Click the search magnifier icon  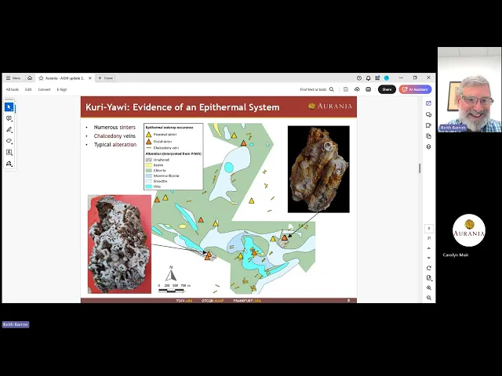point(332,89)
